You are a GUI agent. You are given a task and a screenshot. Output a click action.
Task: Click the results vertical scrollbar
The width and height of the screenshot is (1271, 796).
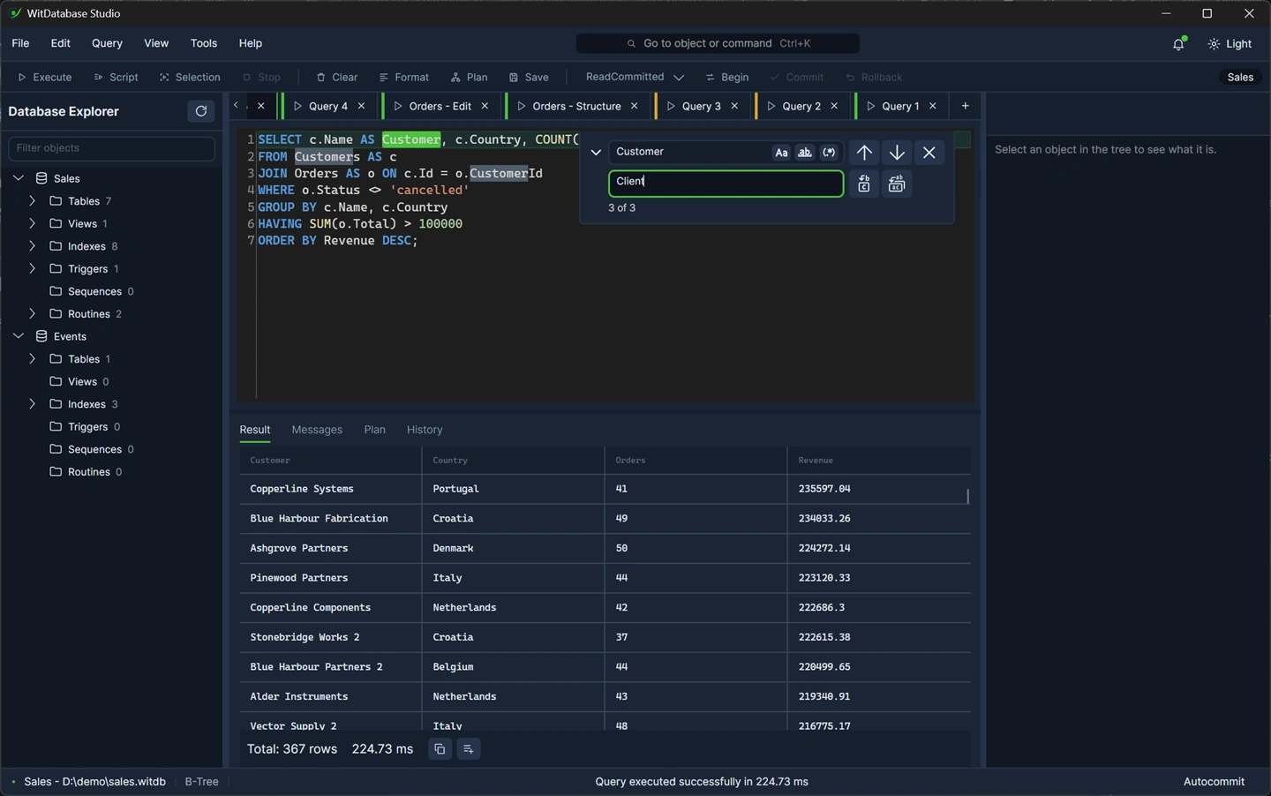point(968,496)
